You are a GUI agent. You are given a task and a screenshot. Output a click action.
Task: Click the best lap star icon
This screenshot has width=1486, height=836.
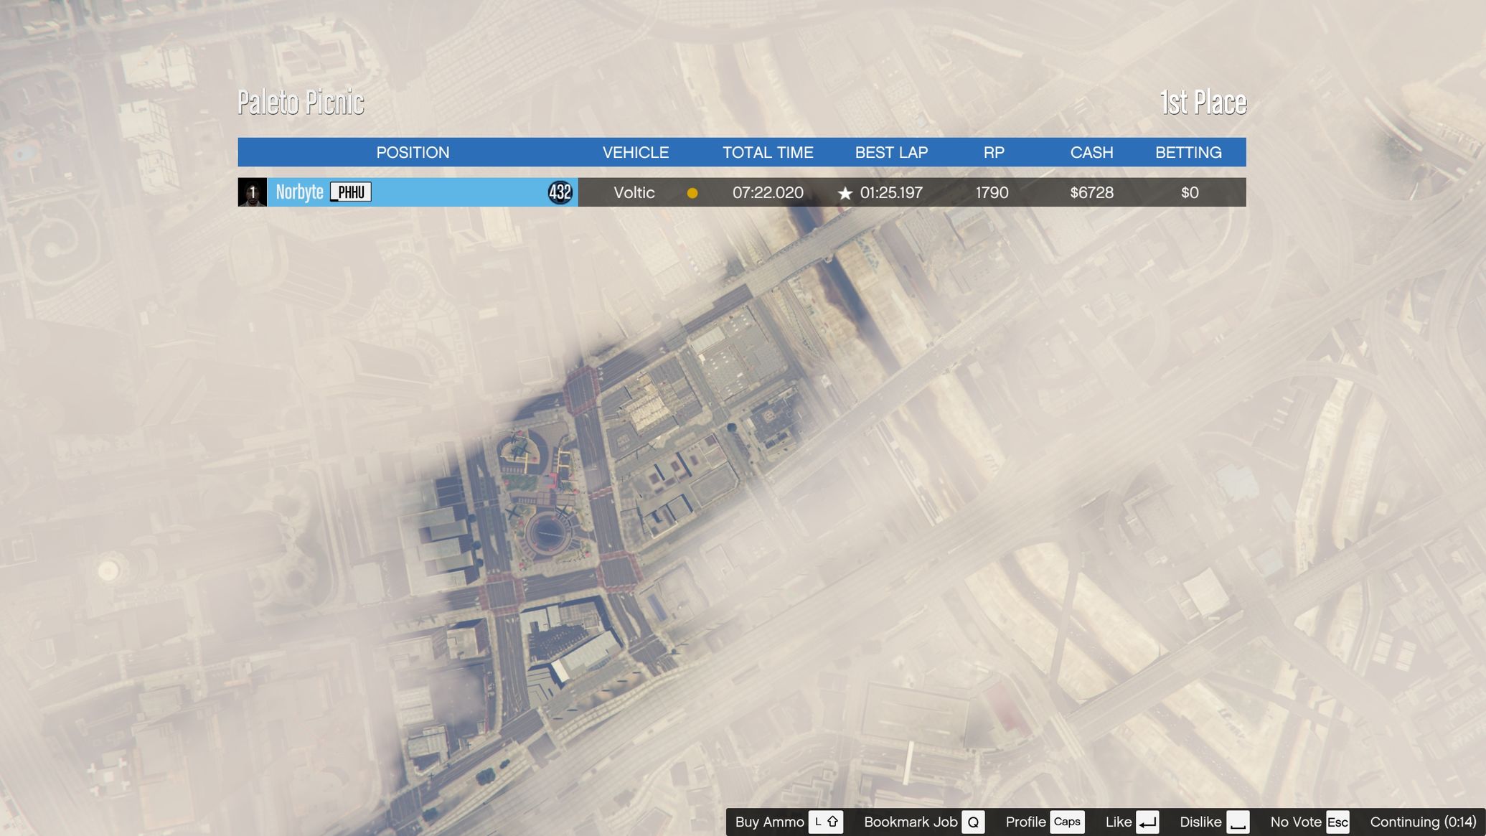click(845, 193)
